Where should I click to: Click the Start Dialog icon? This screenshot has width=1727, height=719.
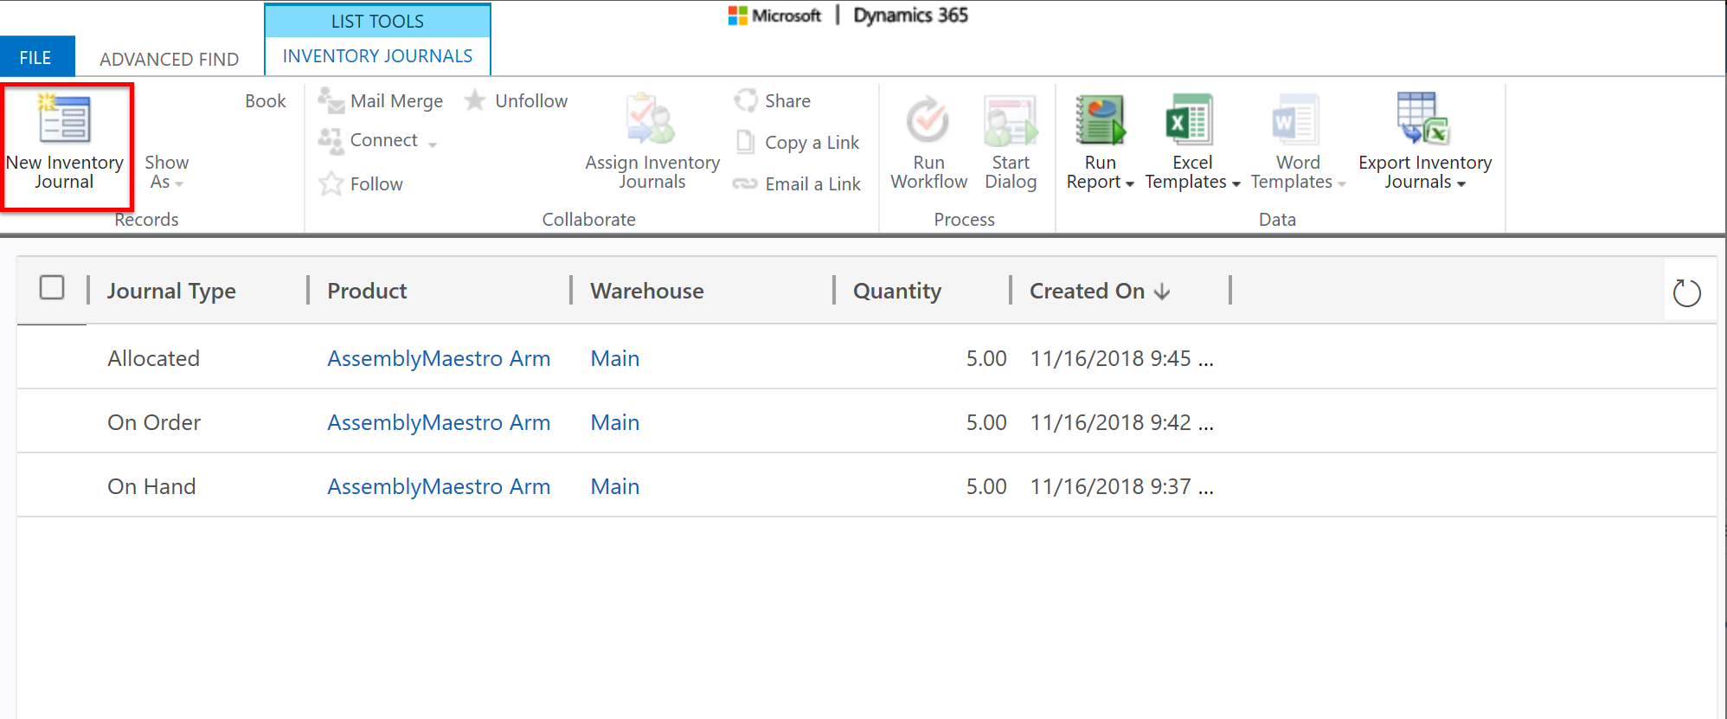coord(1010,119)
